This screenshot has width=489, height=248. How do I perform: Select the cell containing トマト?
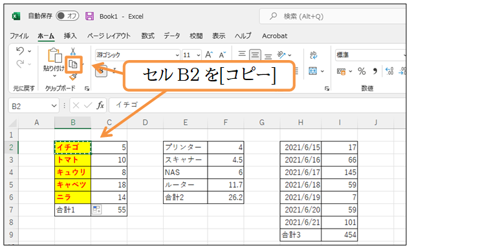tap(72, 160)
